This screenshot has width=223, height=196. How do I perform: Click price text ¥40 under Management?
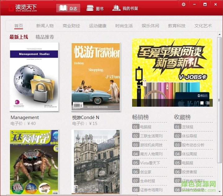tap(31, 123)
